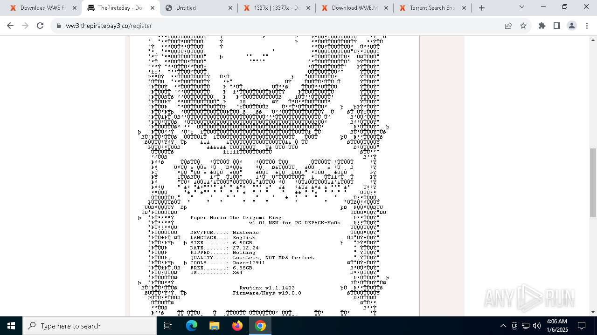This screenshot has width=597, height=335.
Task: Click scrollbar down arrow
Action: point(593,312)
